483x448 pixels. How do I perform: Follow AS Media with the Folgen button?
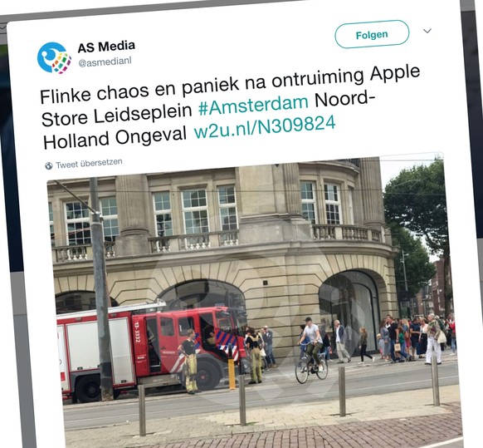tap(372, 34)
